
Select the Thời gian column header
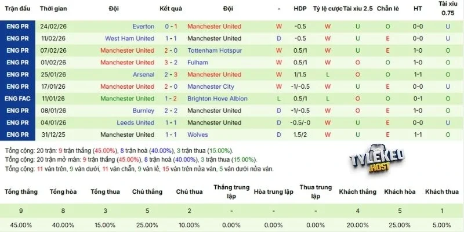(x=54, y=9)
